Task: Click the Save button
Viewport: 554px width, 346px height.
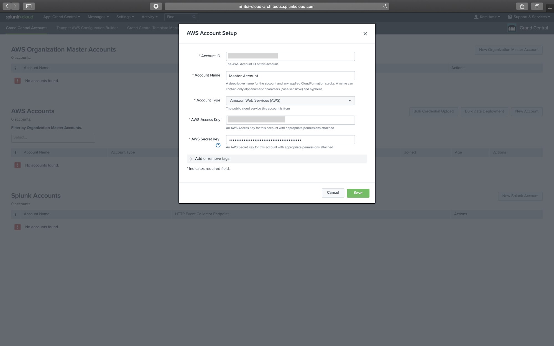Action: (x=358, y=193)
